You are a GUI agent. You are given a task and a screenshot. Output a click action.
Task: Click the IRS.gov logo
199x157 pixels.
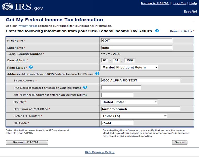pos(22,7)
